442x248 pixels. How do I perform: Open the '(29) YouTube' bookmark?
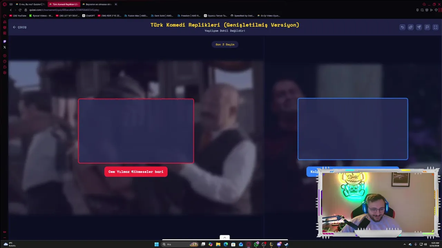(x=18, y=15)
